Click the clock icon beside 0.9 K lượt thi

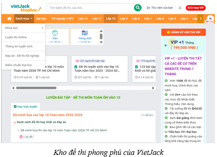coord(15,77)
